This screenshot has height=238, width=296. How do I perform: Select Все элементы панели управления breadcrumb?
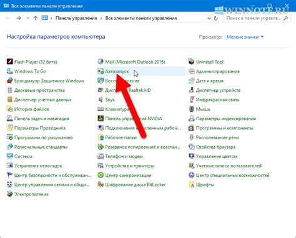click(141, 18)
